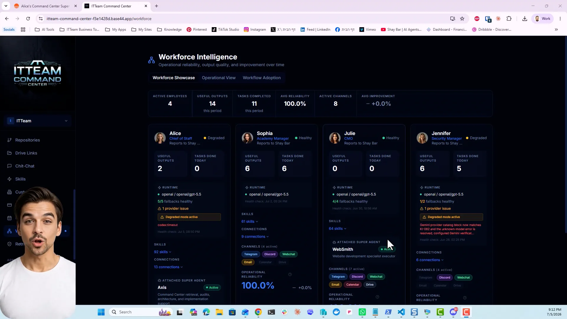Open File Explorer from the taskbar
Screen dimensions: 567x319
219,312
